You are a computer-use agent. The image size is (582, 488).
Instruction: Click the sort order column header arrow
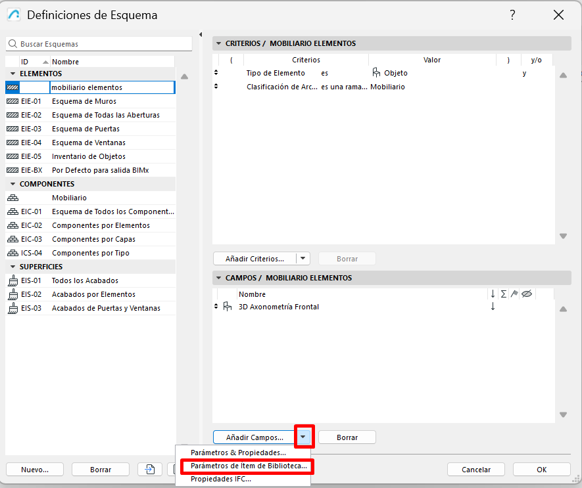(493, 294)
